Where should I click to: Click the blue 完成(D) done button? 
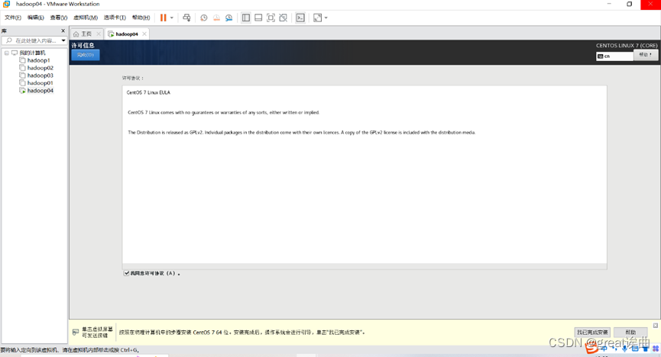point(86,55)
